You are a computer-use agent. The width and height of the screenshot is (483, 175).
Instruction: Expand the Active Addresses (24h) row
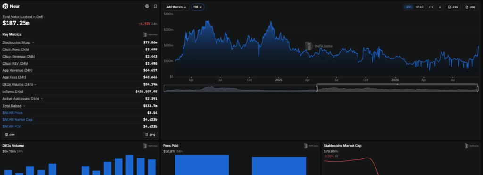pos(42,99)
